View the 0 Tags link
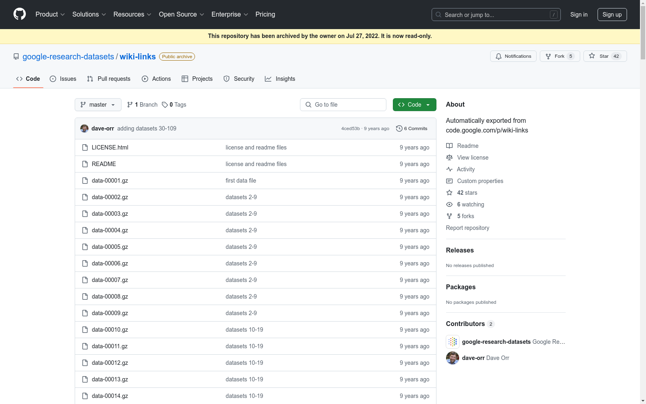Image resolution: width=646 pixels, height=404 pixels. (x=174, y=105)
